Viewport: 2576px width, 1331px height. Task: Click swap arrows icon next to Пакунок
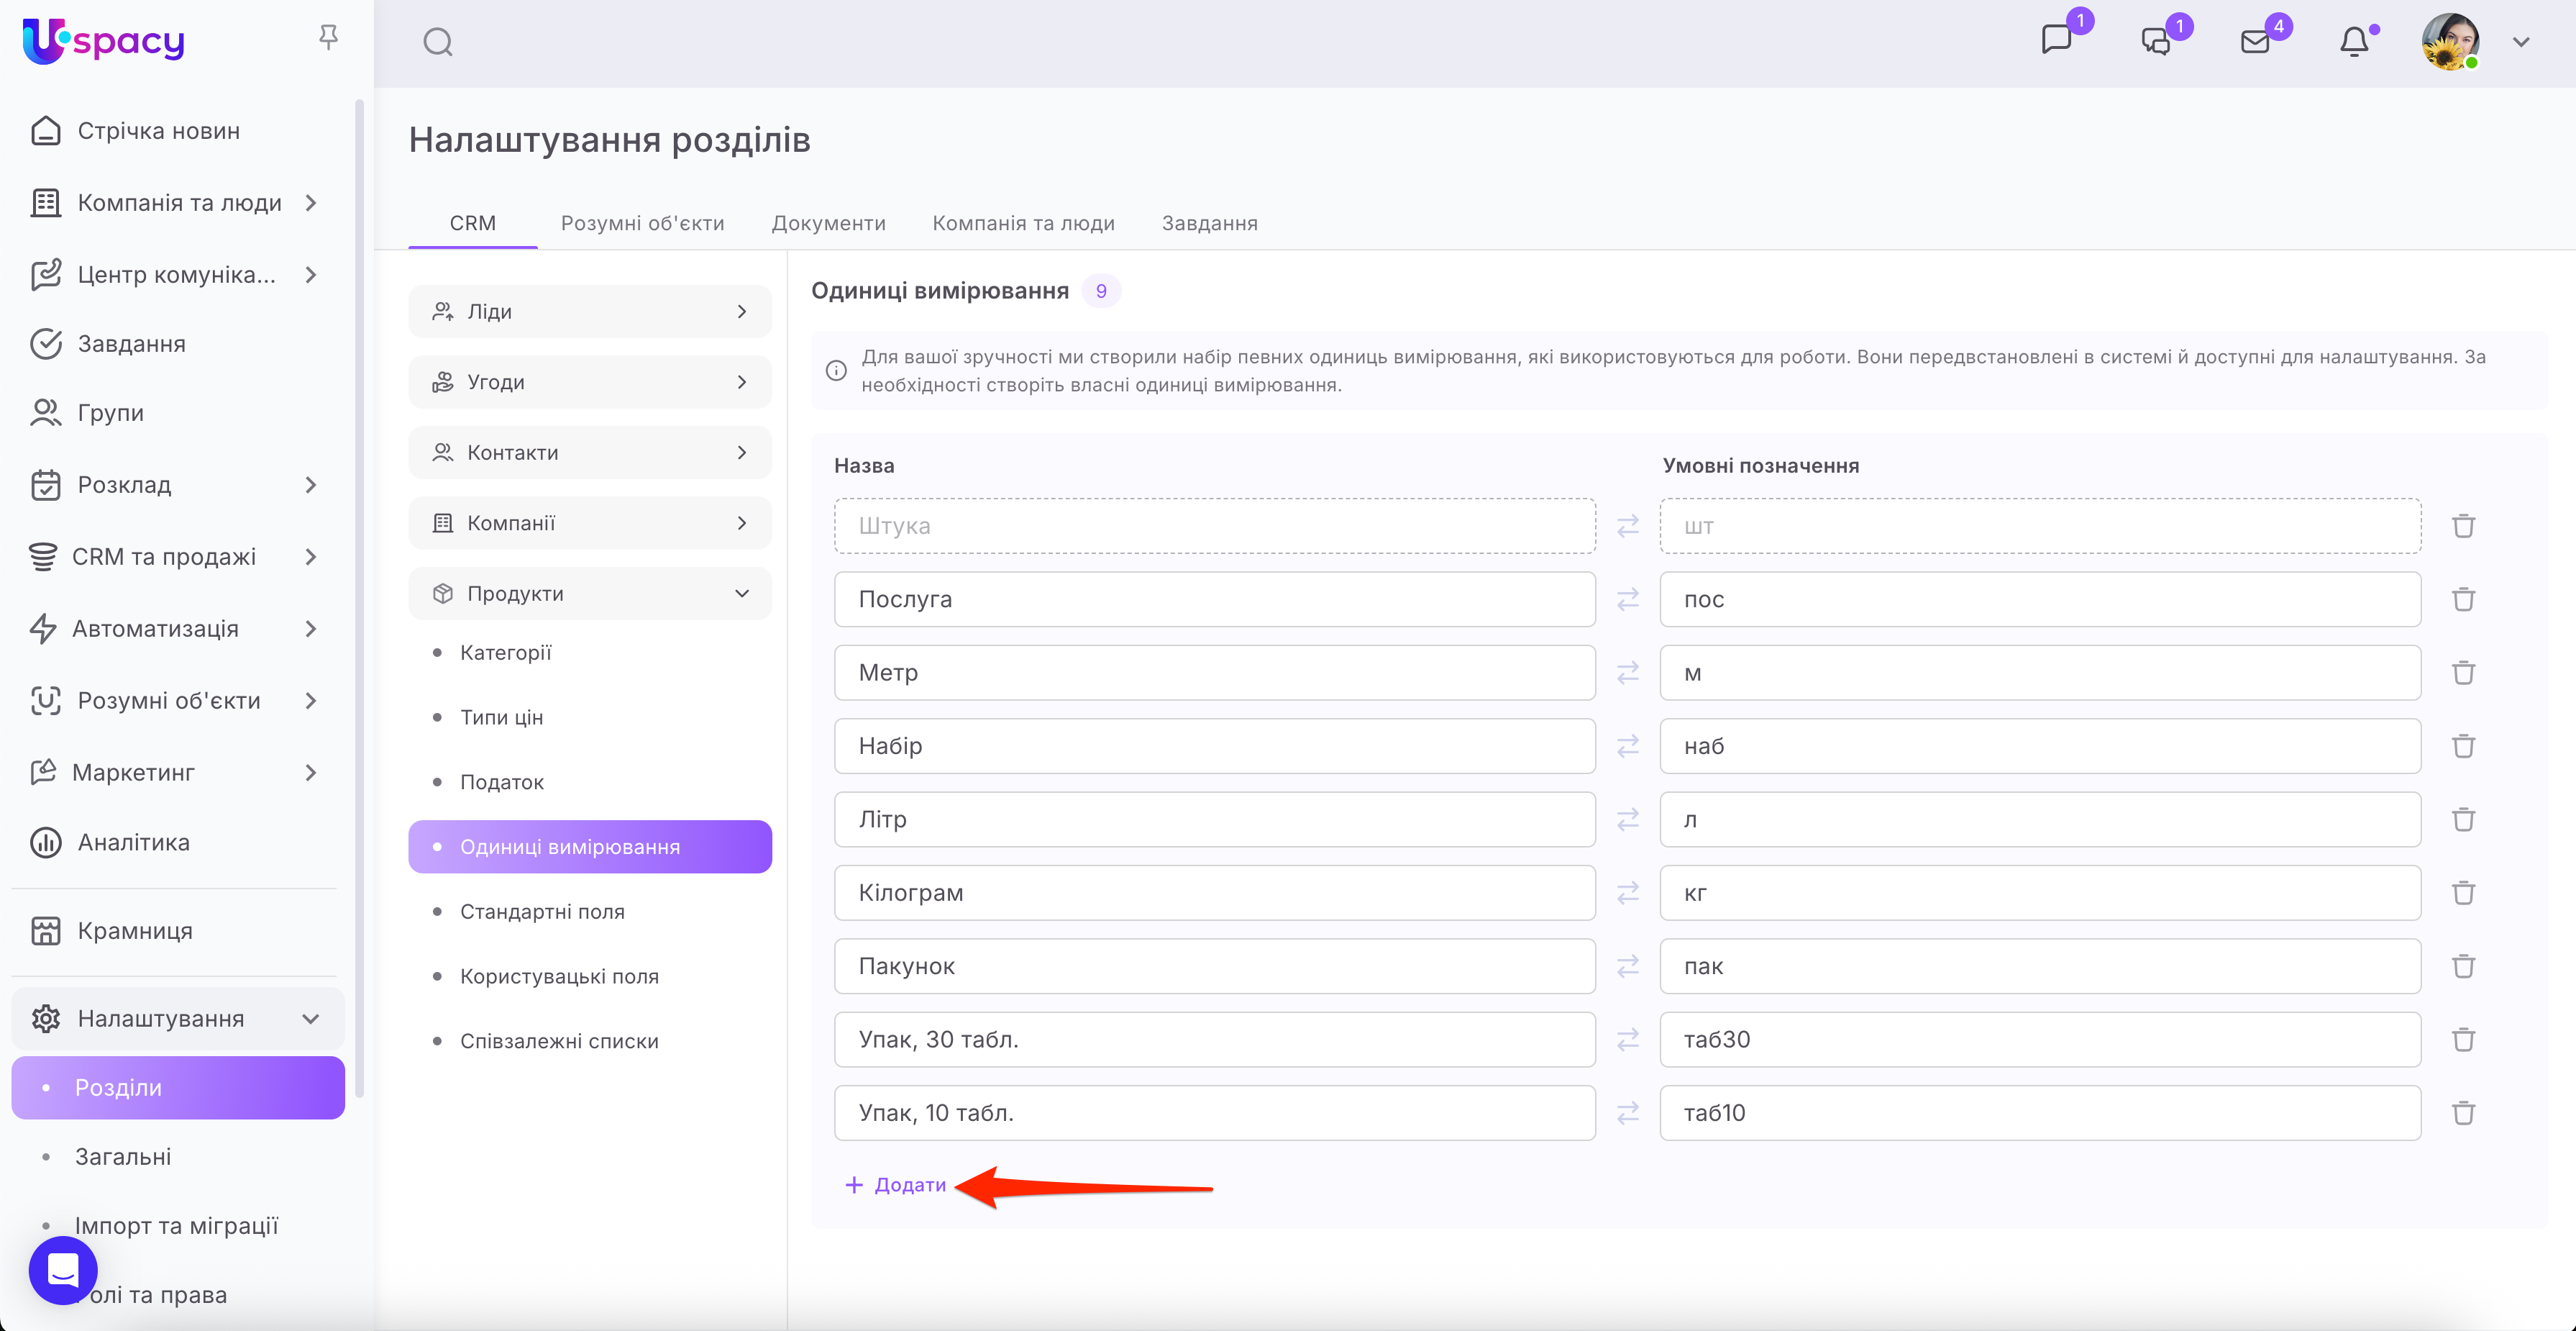1628,966
